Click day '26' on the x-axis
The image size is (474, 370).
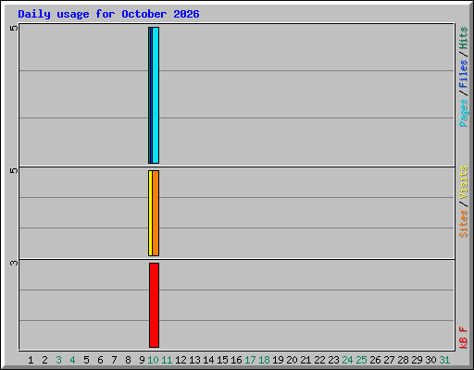click(375, 360)
